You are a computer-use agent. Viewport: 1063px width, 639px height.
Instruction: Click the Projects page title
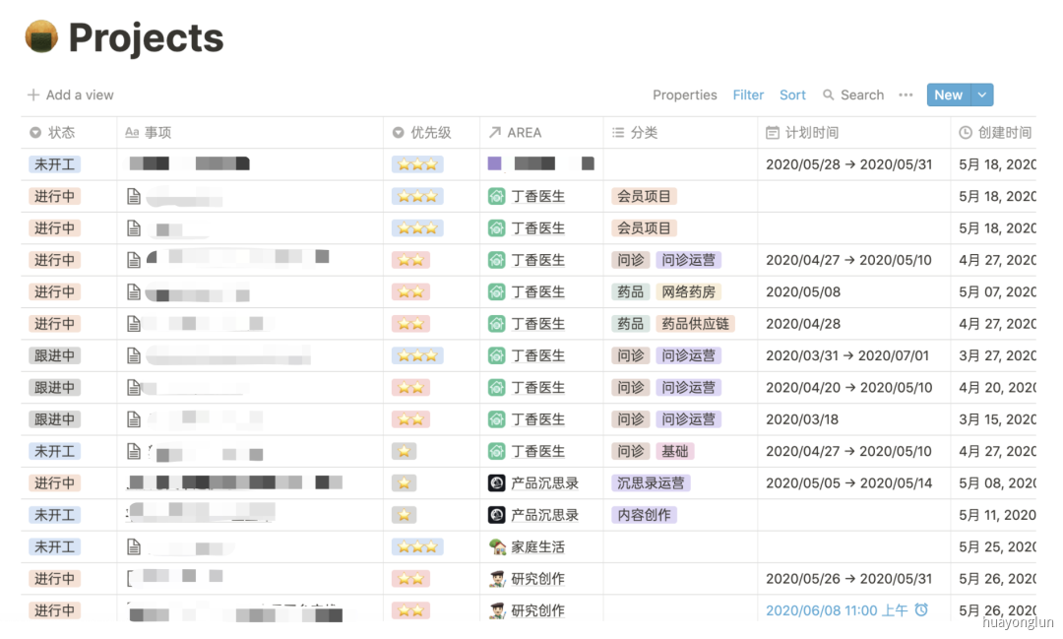pyautogui.click(x=146, y=37)
